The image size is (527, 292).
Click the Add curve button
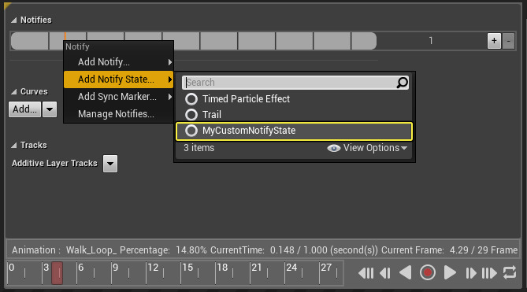[x=24, y=109]
